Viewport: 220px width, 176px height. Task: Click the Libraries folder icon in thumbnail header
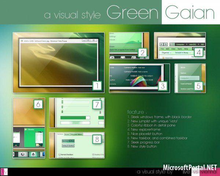(26, 129)
